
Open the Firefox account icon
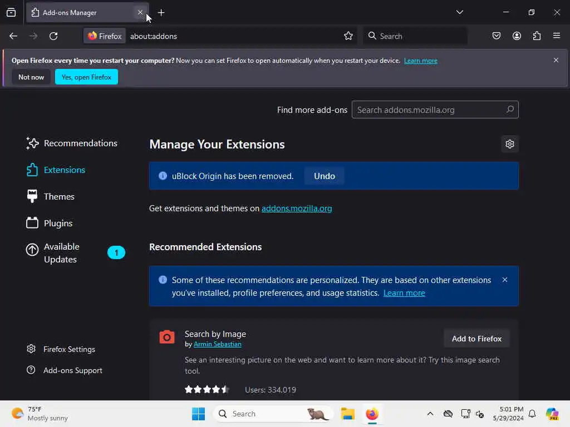click(517, 36)
